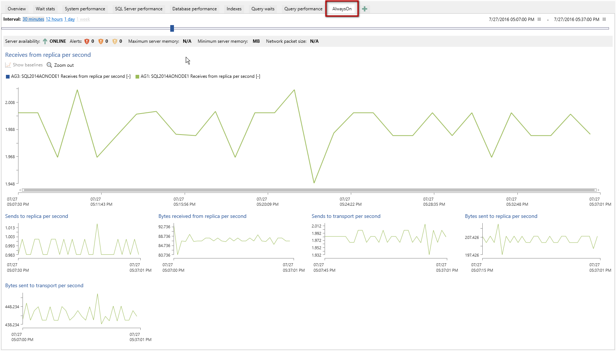This screenshot has height=351, width=616.
Task: Switch to the Overview tab
Action: [16, 8]
